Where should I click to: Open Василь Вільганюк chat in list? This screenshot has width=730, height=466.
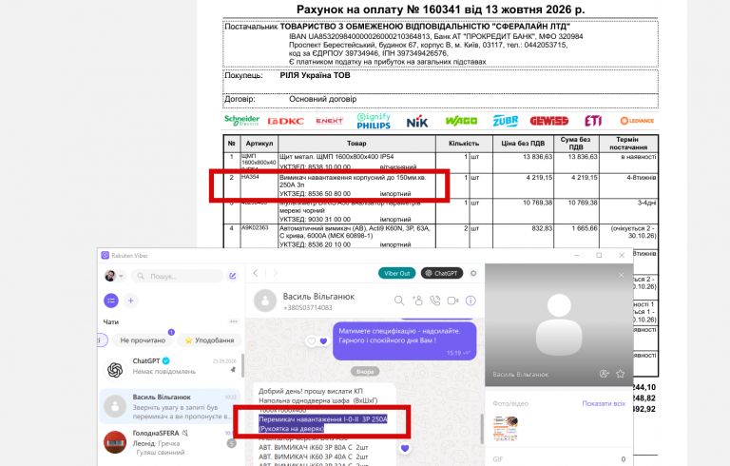tap(170, 406)
